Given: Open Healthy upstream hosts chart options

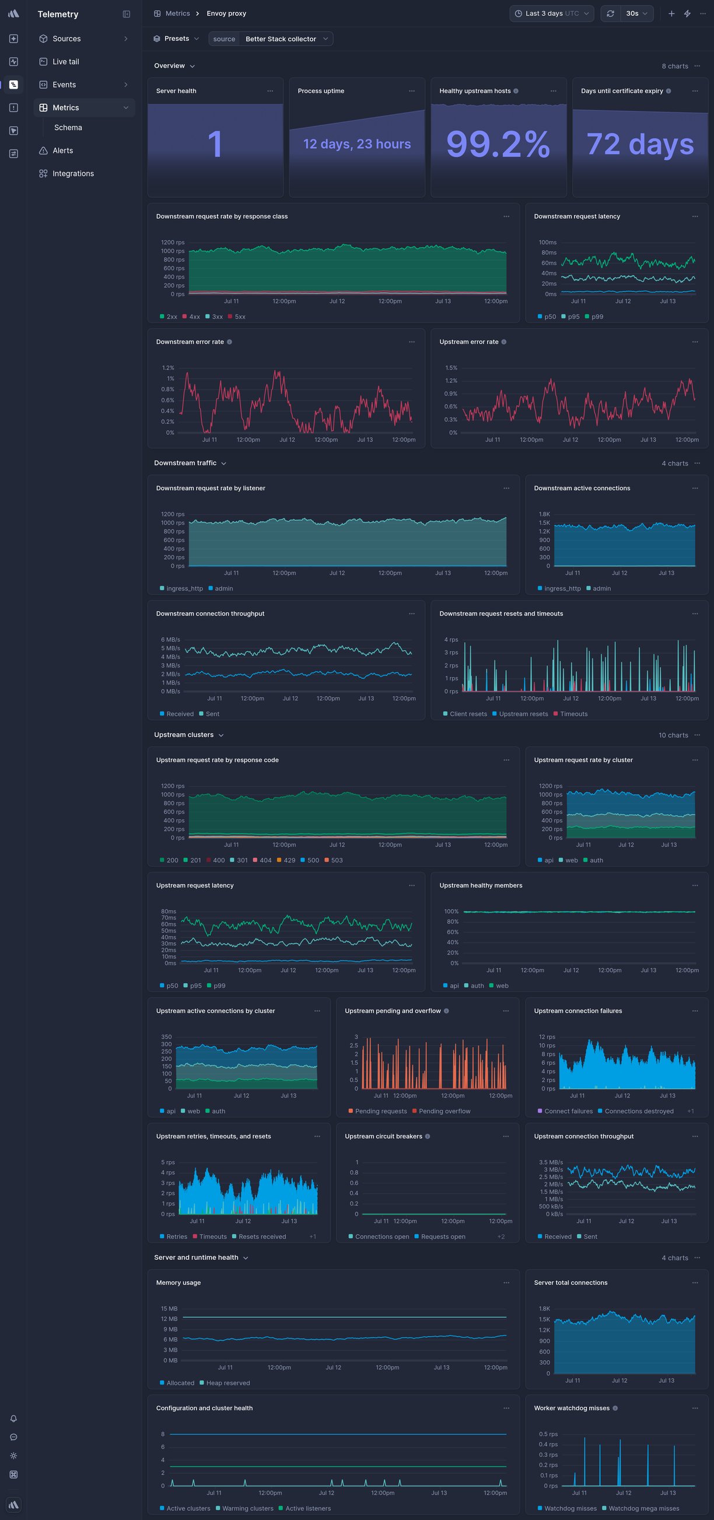Looking at the screenshot, I should [554, 91].
